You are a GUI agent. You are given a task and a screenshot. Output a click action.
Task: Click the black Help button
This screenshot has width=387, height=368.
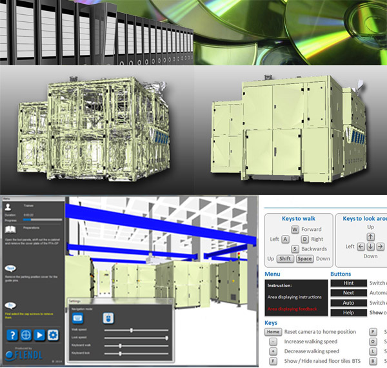pos(348,312)
